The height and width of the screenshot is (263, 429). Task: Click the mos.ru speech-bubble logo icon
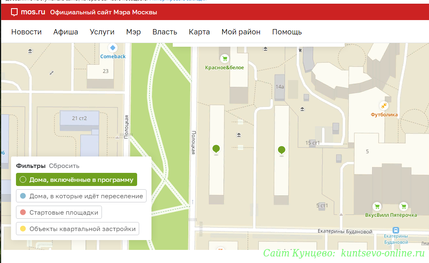coord(14,12)
